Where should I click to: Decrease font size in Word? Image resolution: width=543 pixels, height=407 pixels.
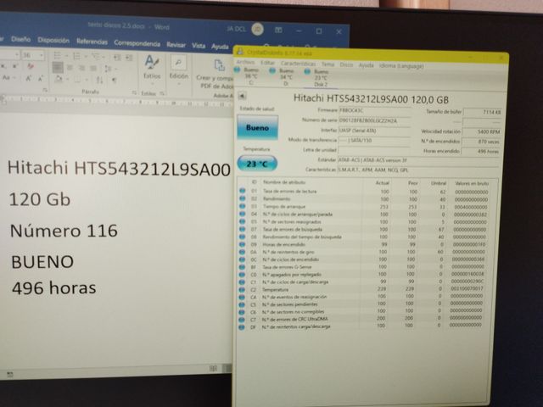pyautogui.click(x=41, y=79)
